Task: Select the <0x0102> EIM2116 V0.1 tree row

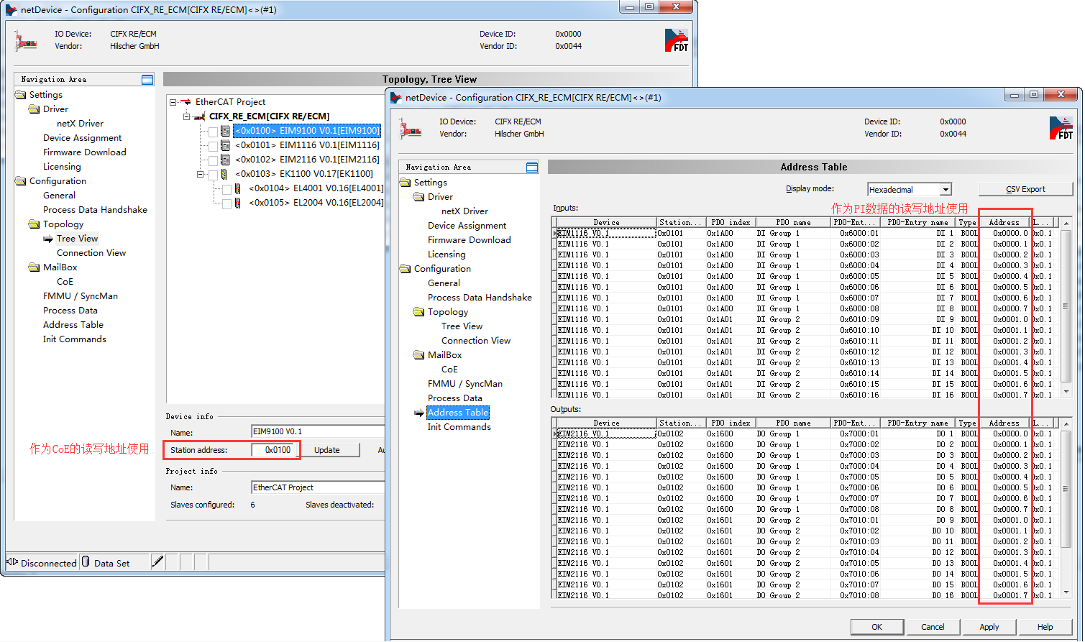Action: coord(308,160)
